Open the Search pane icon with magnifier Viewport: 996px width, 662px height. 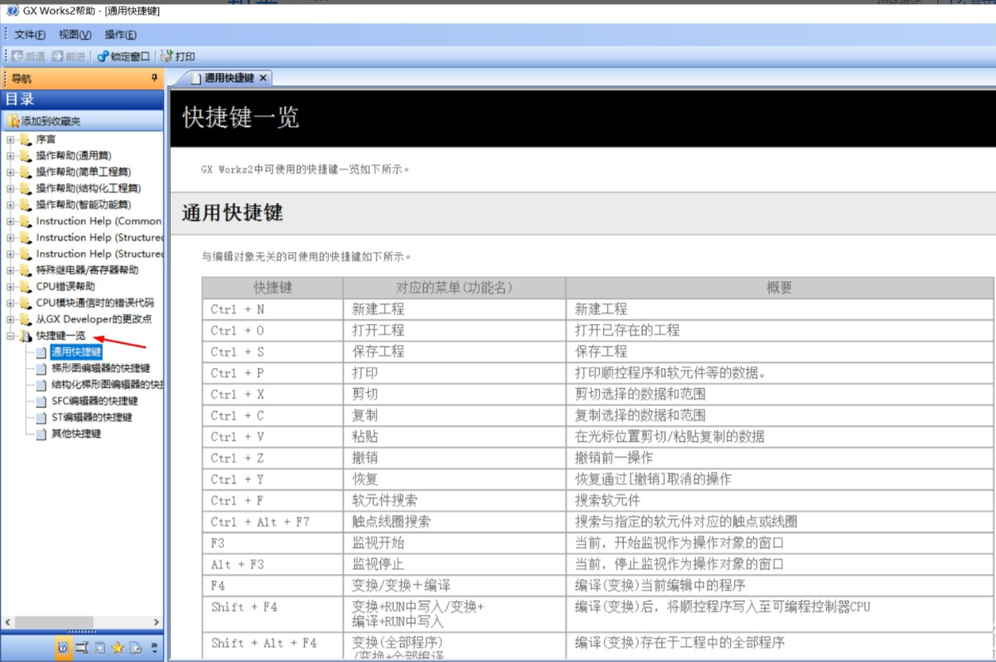[100, 648]
